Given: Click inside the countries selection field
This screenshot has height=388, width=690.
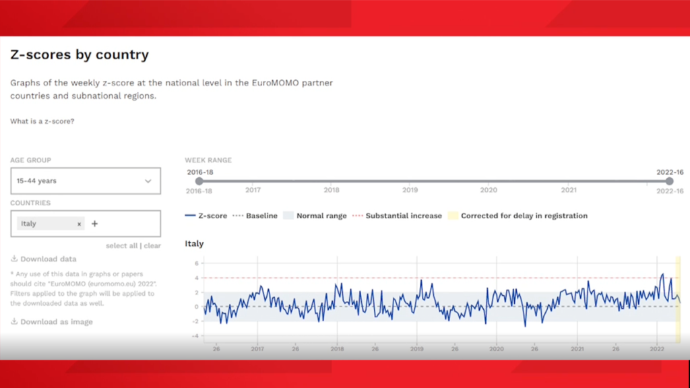Looking at the screenshot, I should pos(128,224).
